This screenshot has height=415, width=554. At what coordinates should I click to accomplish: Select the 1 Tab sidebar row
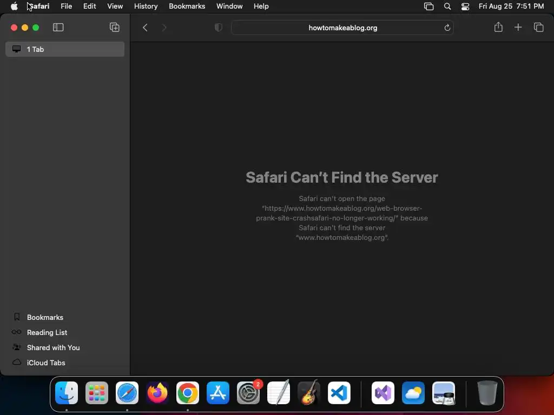coord(65,49)
